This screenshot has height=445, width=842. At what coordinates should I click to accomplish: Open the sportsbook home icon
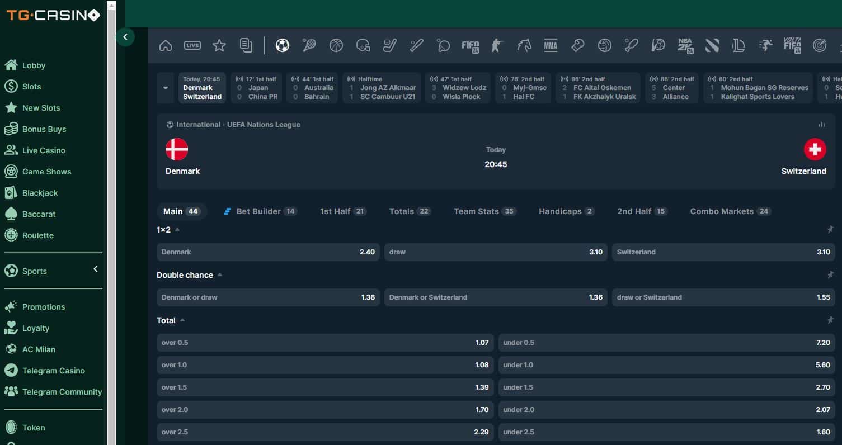pyautogui.click(x=166, y=46)
